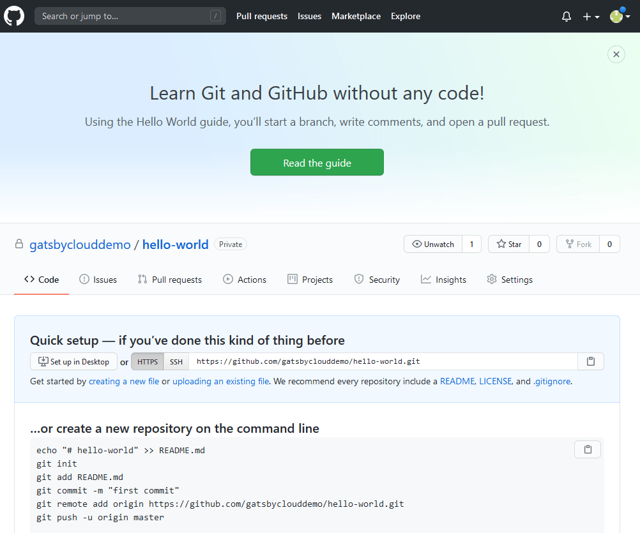Open stargazers count 0
The image size is (640, 533).
(539, 244)
